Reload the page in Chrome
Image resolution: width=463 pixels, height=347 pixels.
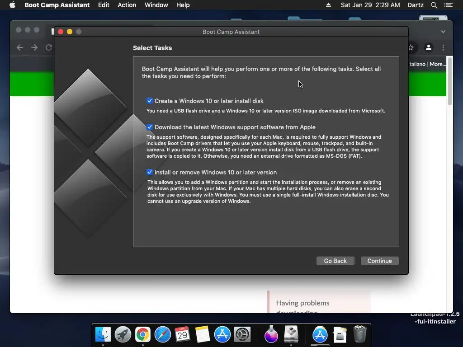pos(49,47)
